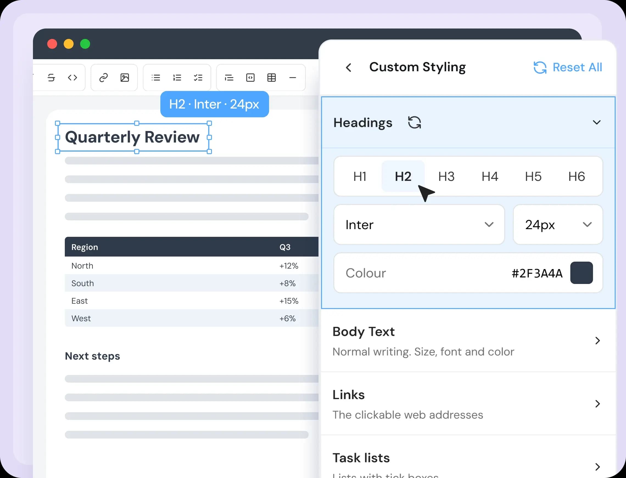Open the heading colour swatch

(582, 273)
